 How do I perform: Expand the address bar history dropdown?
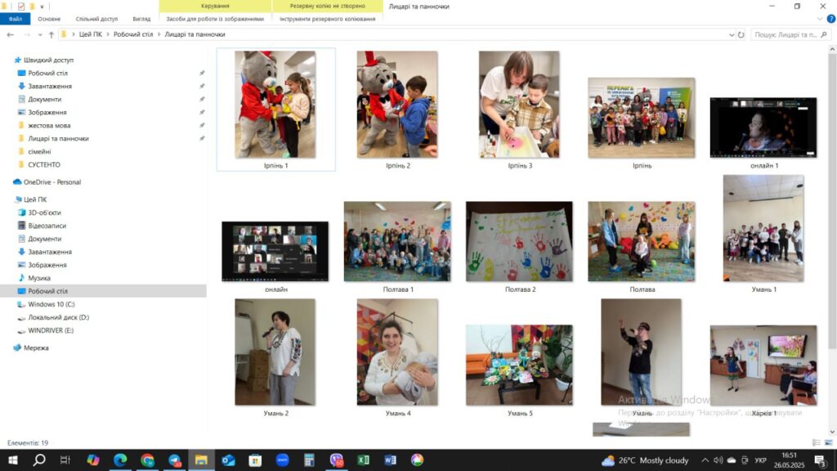point(732,34)
